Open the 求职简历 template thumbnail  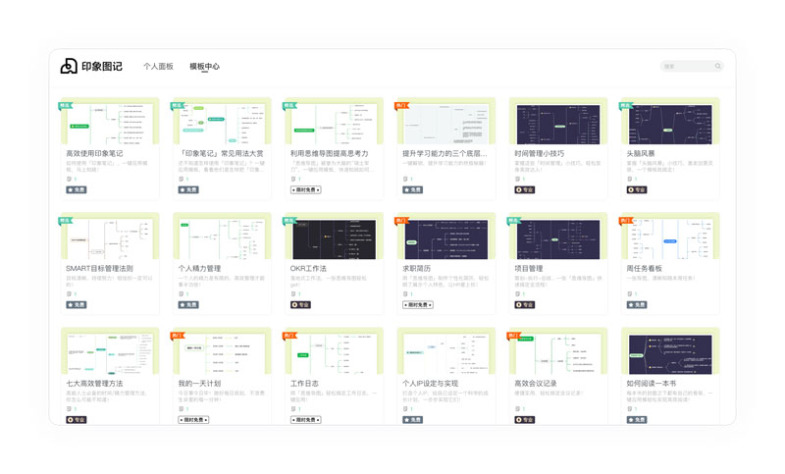pos(445,237)
